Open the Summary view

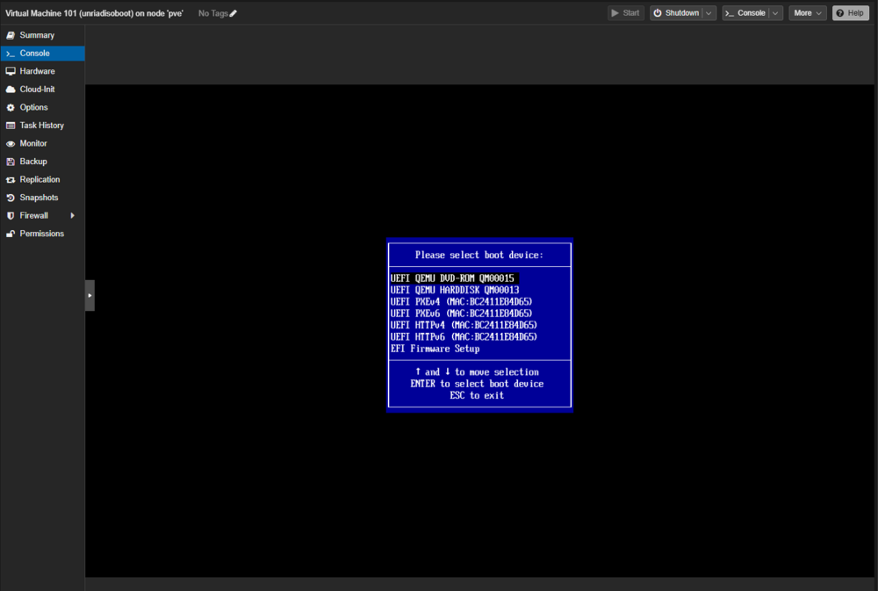pyautogui.click(x=42, y=35)
